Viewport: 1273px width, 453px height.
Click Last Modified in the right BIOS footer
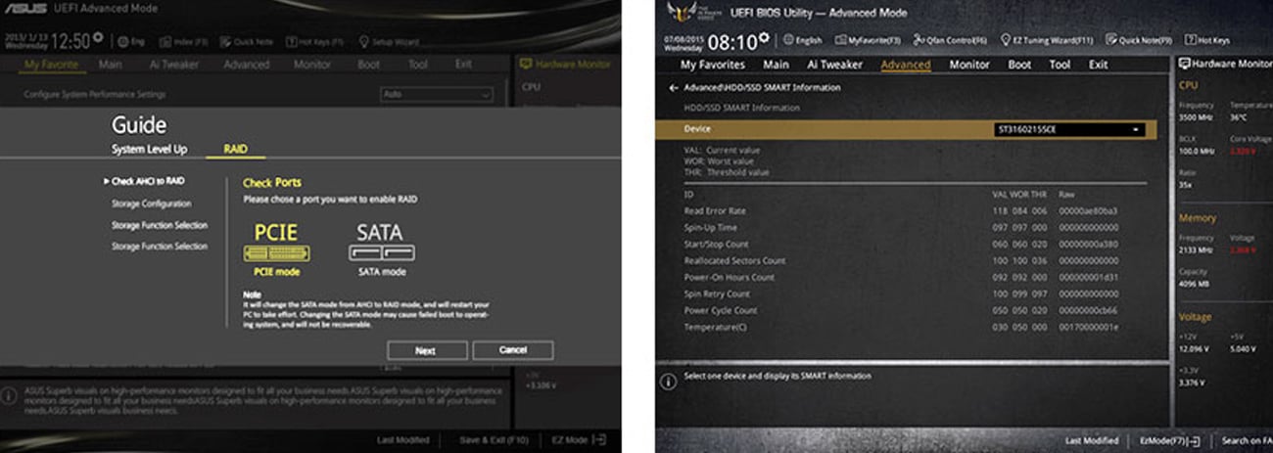(x=1091, y=441)
